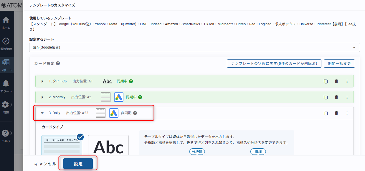
Task: Copy the 1. タイトル card
Action: tap(326, 81)
